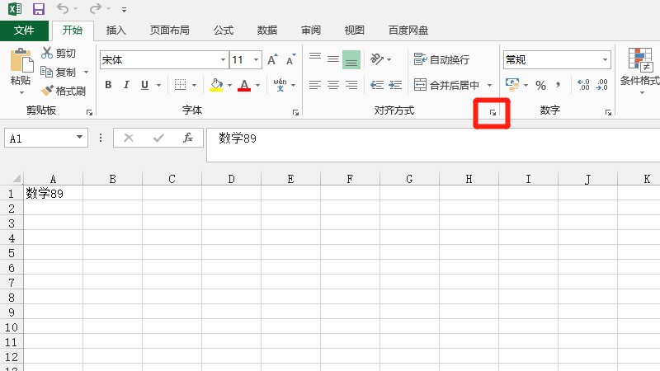This screenshot has width=660, height=371.
Task: Undo the last action
Action: point(63,9)
